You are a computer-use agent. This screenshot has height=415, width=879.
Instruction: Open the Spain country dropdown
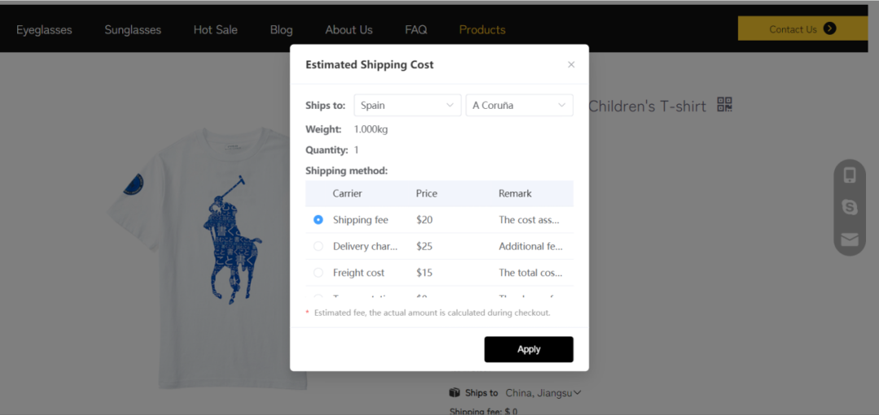pyautogui.click(x=407, y=106)
